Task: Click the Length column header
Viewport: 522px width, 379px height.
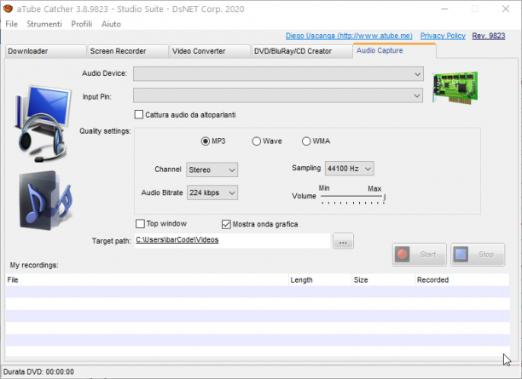Action: [x=320, y=280]
